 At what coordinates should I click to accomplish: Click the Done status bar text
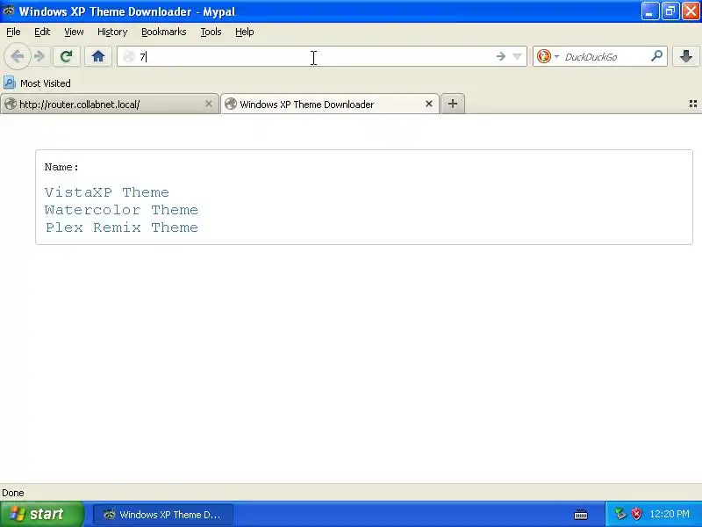[x=13, y=493]
